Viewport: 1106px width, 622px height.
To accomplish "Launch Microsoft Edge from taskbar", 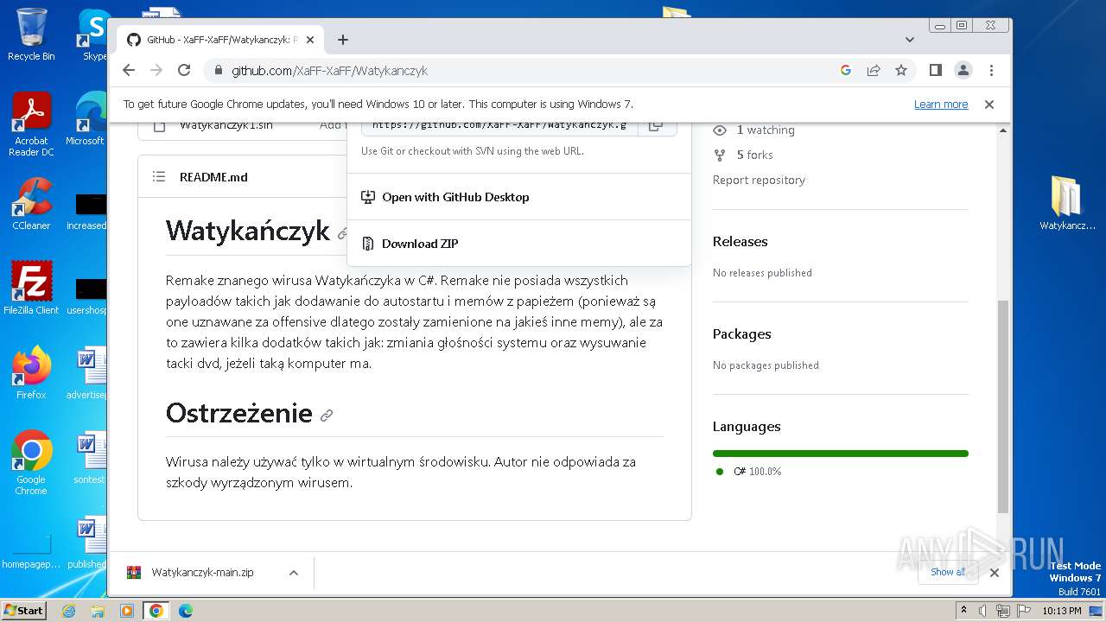I will click(186, 611).
